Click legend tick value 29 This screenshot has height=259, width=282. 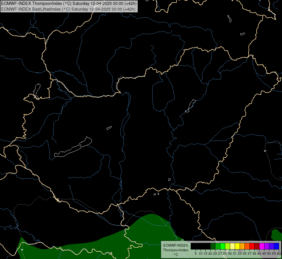click(225, 254)
